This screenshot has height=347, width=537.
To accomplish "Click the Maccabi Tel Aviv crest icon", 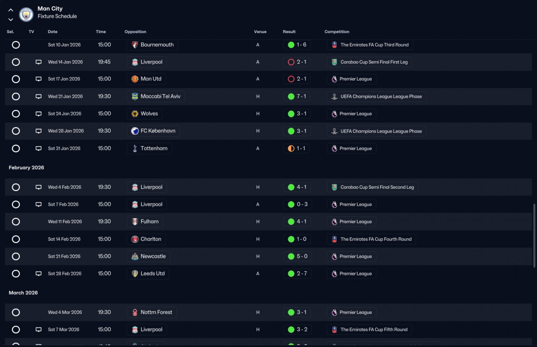I will [x=135, y=97].
